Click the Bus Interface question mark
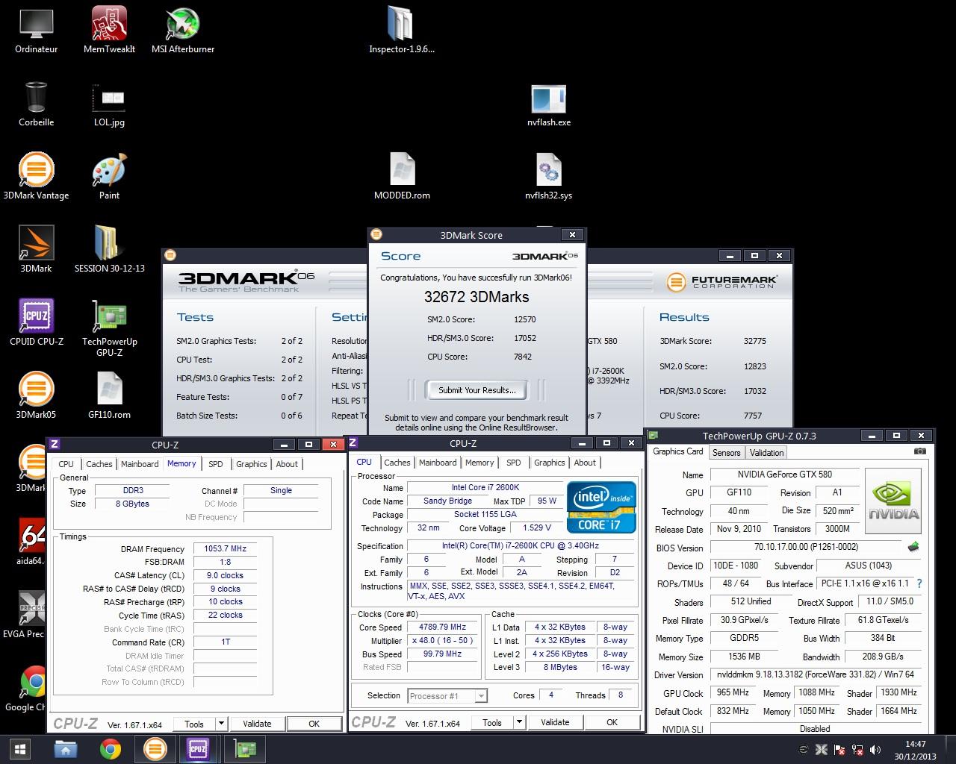This screenshot has width=956, height=764. click(x=919, y=583)
